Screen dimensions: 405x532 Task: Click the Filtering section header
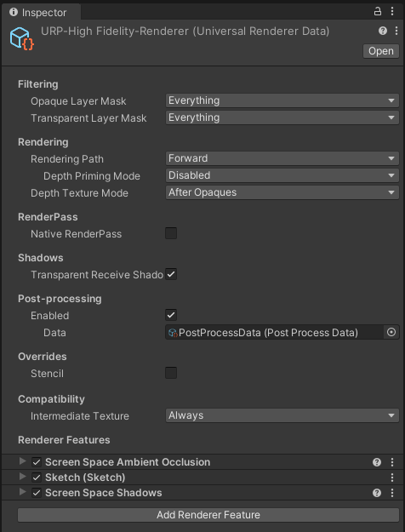click(38, 84)
